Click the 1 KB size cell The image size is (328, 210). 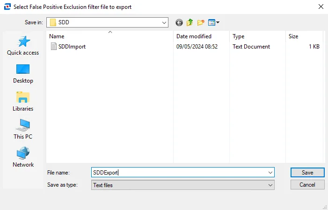314,47
